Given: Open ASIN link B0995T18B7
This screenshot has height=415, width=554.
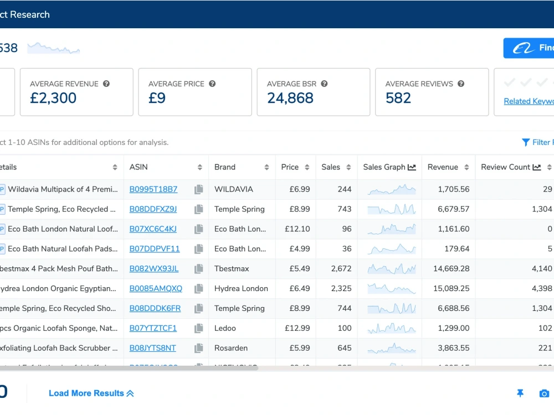Looking at the screenshot, I should [x=153, y=189].
